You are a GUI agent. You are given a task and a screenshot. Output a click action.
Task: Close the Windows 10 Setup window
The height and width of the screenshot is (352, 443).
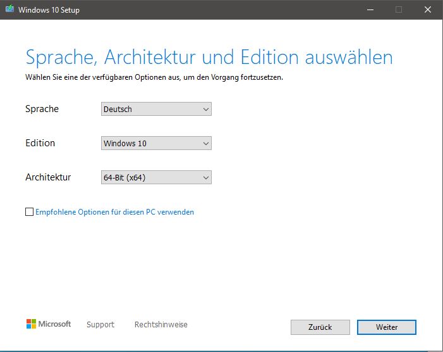(428, 9)
